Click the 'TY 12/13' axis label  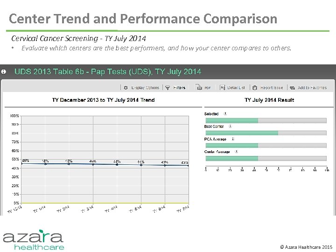14,210
